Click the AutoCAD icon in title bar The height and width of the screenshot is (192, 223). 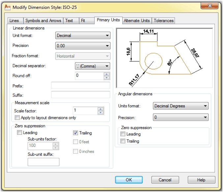point(6,6)
